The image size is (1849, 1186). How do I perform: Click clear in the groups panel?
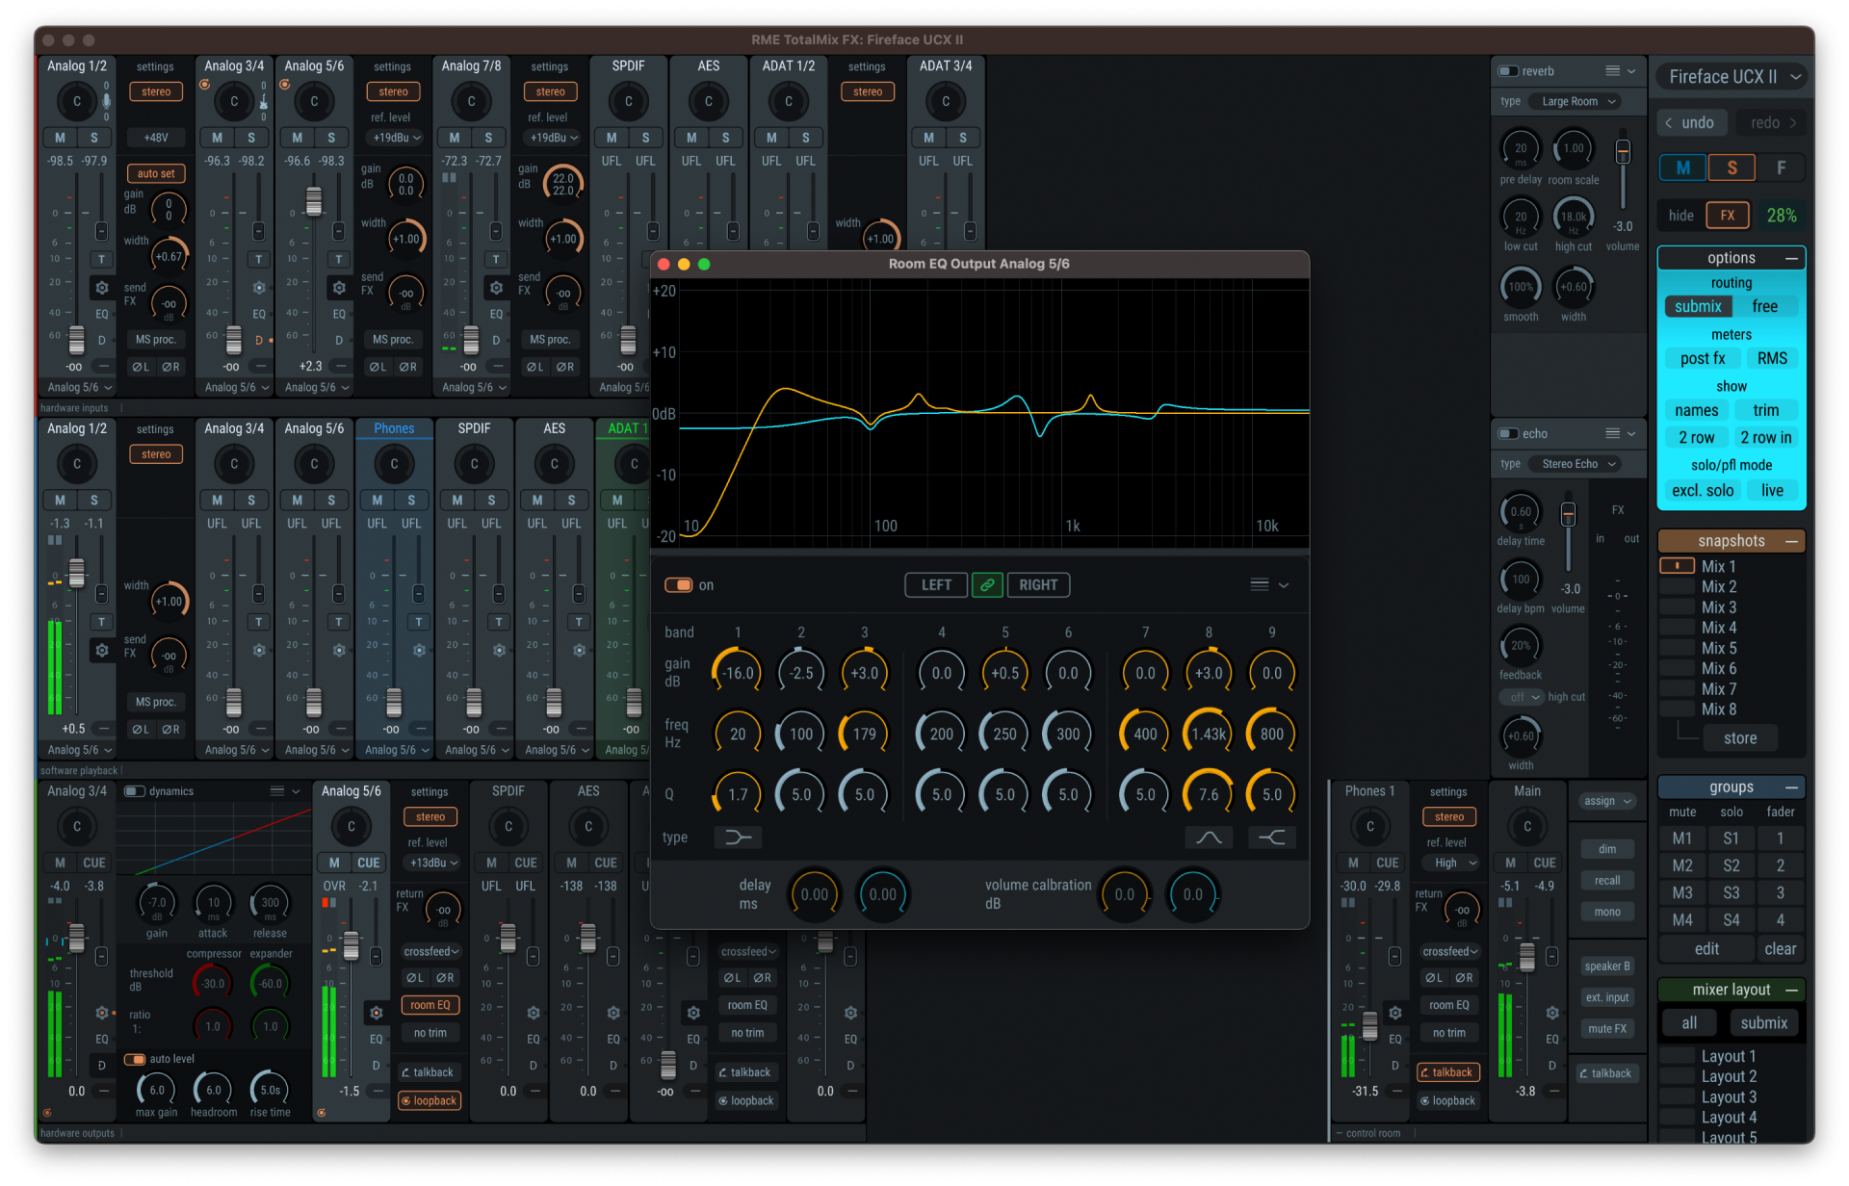1780,949
